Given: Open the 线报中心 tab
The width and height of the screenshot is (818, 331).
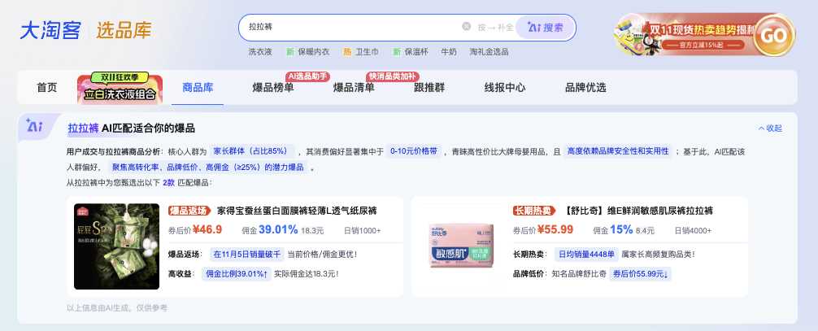Looking at the screenshot, I should coord(504,87).
